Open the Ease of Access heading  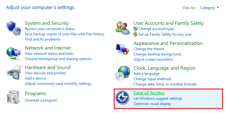[x=149, y=93]
